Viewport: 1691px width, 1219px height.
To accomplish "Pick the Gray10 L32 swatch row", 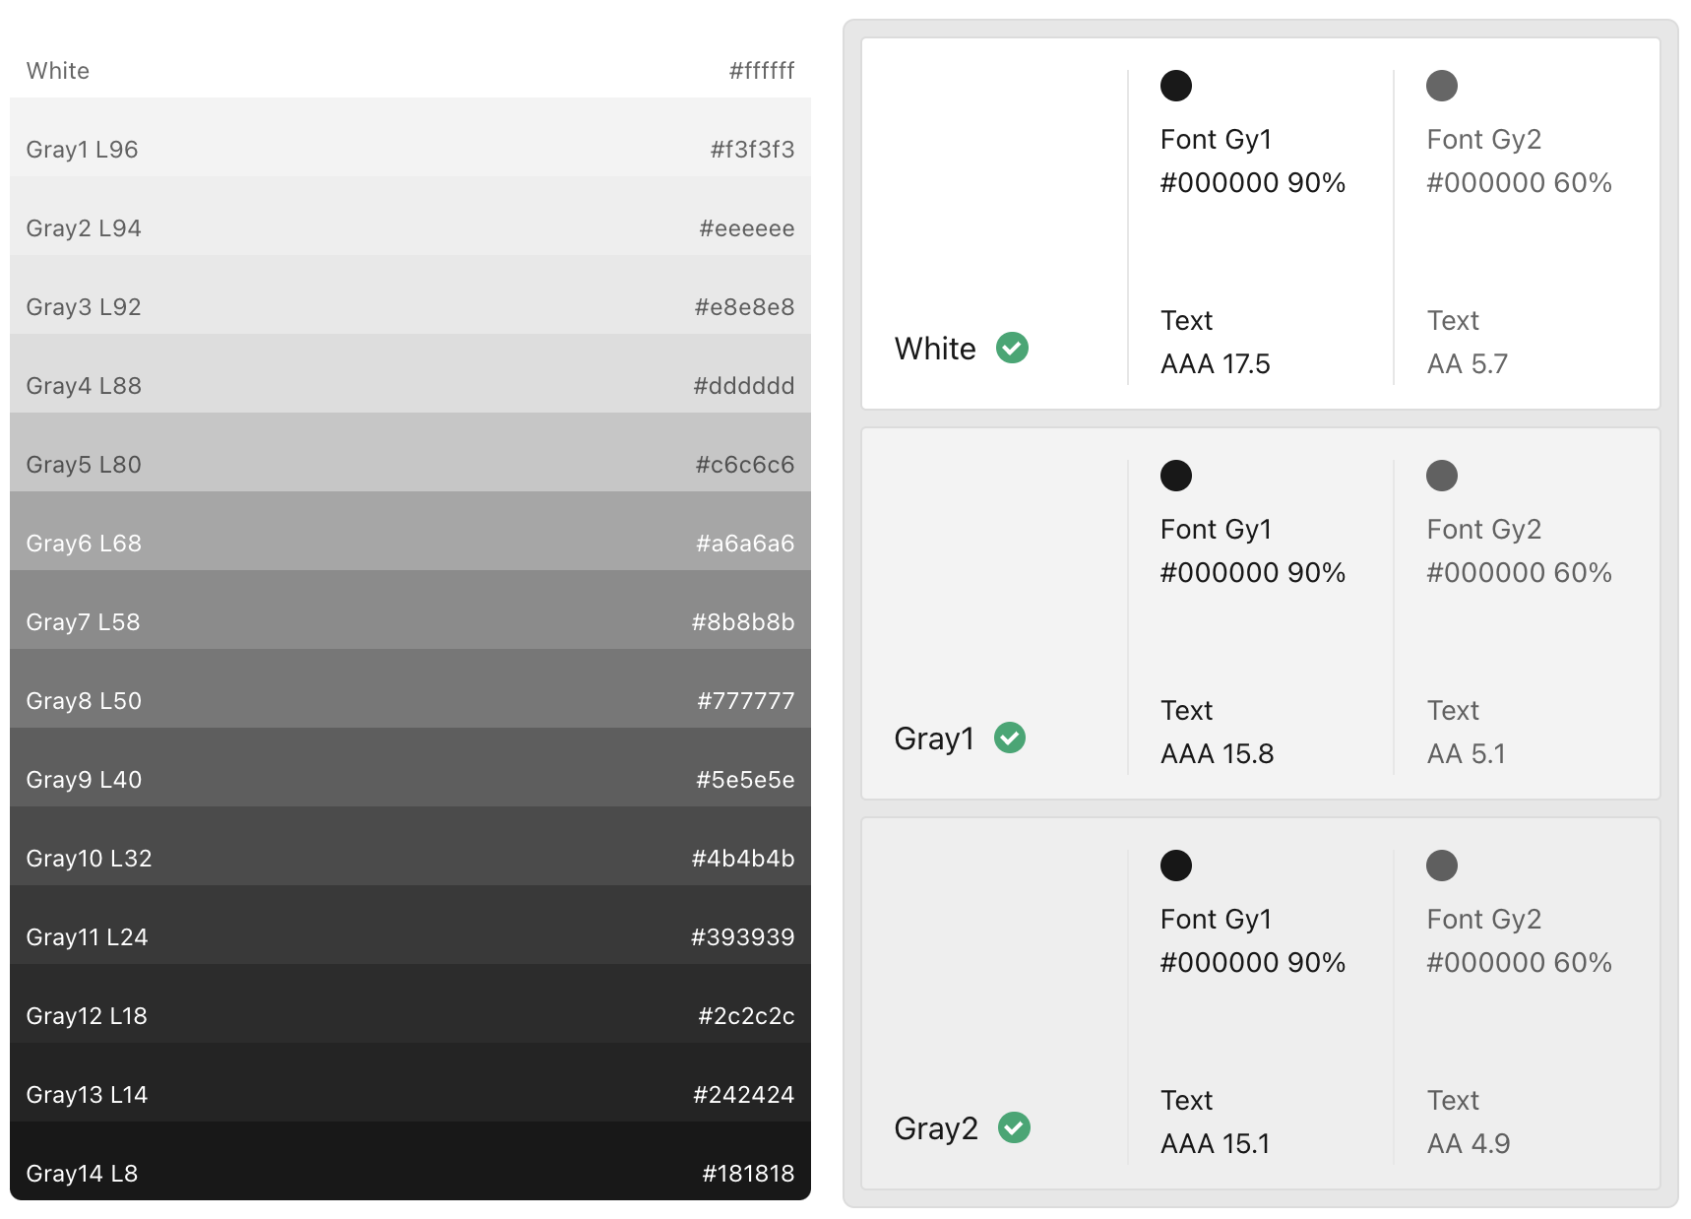I will [410, 846].
